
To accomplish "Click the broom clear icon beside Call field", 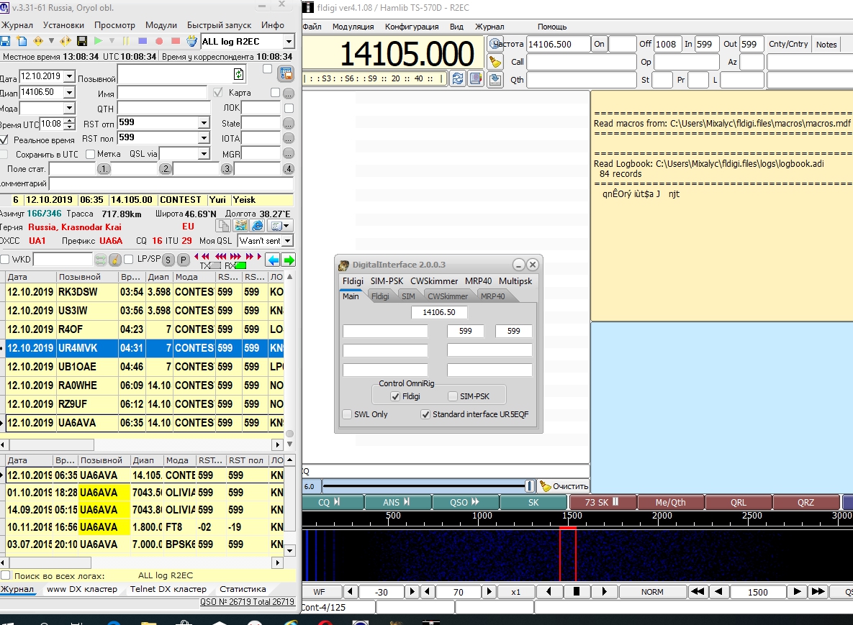I will [495, 62].
